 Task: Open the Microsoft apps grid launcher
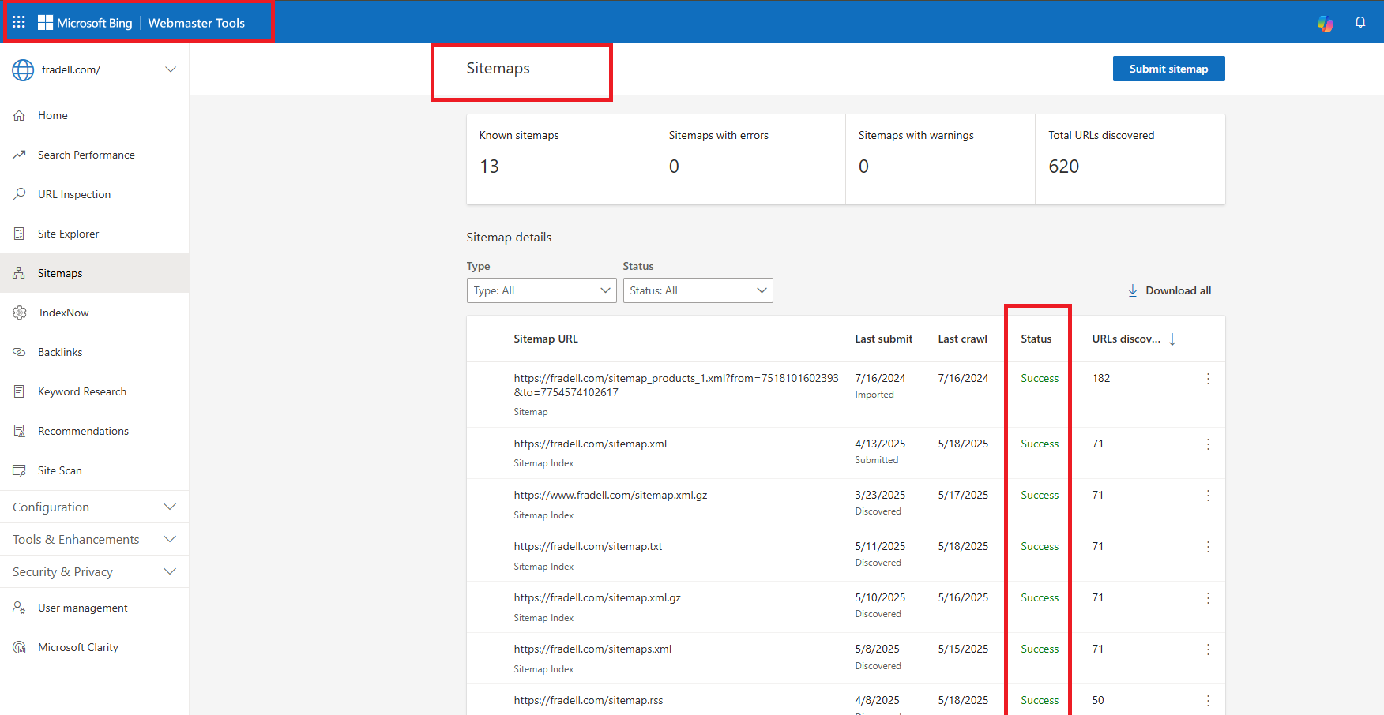(19, 21)
